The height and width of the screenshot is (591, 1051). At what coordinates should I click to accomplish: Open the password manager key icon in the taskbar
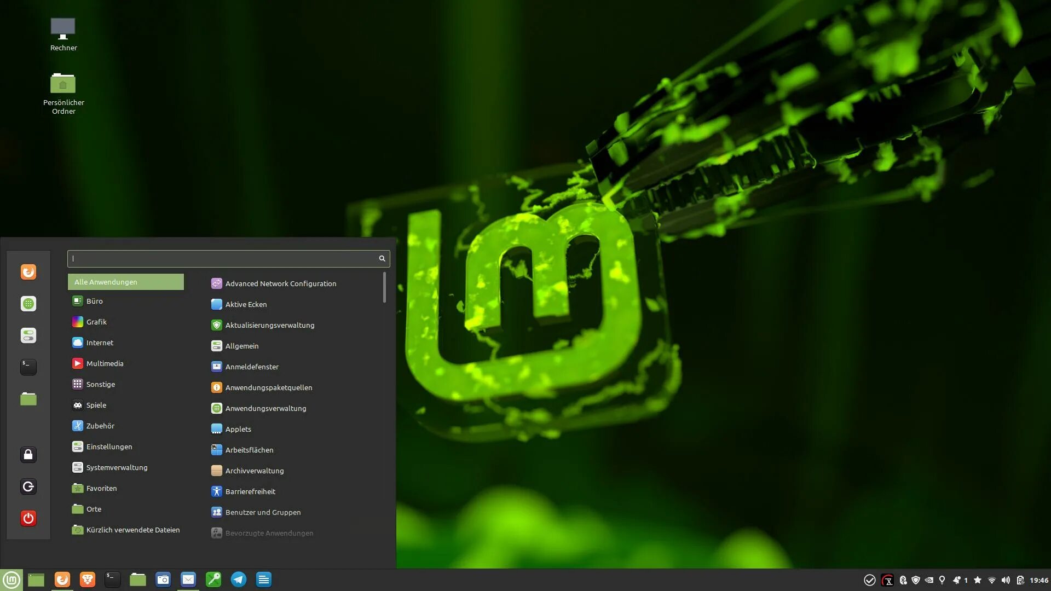click(x=213, y=580)
